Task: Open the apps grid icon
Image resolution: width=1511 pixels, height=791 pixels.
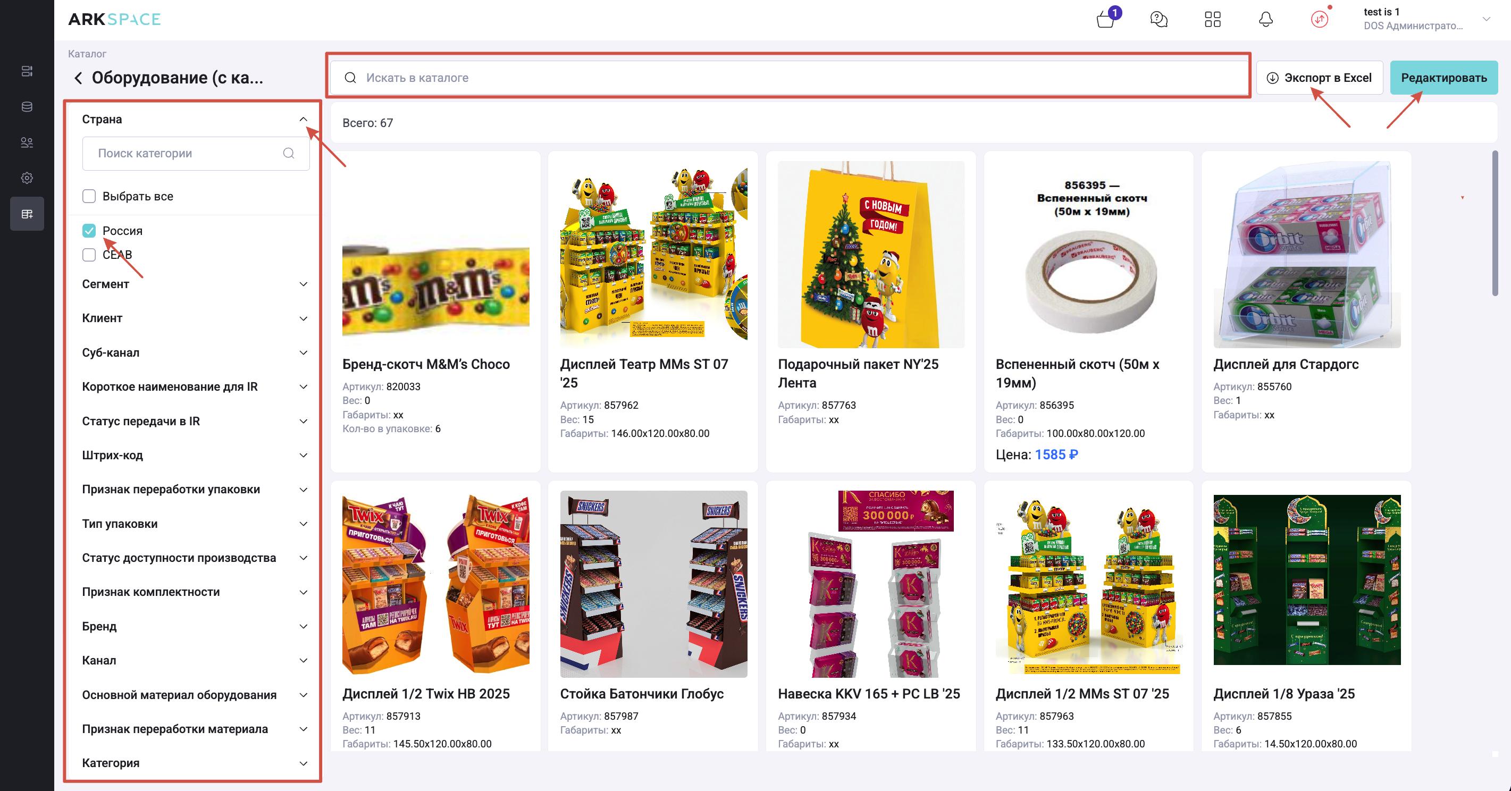Action: coord(1212,19)
